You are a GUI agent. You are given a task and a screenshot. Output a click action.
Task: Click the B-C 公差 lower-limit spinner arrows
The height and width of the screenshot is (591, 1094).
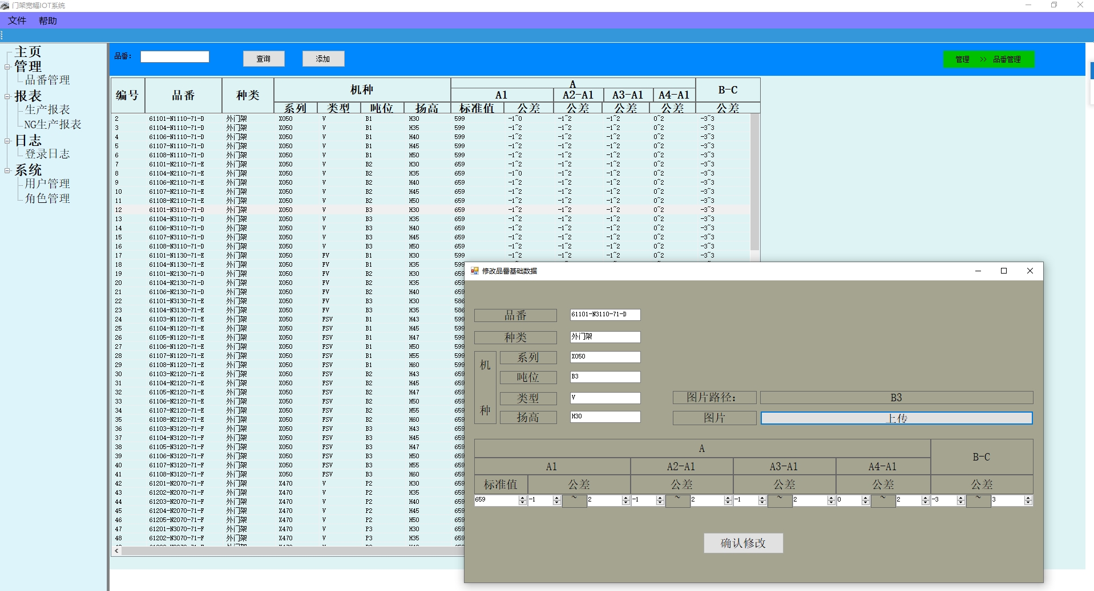click(x=961, y=500)
